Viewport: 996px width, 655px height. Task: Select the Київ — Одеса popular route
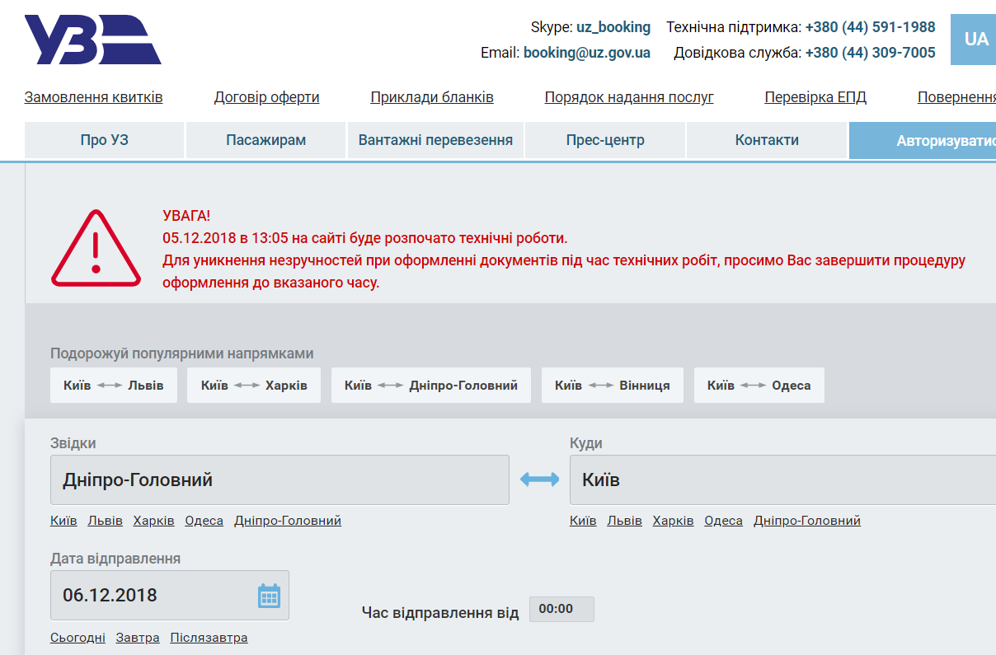759,385
